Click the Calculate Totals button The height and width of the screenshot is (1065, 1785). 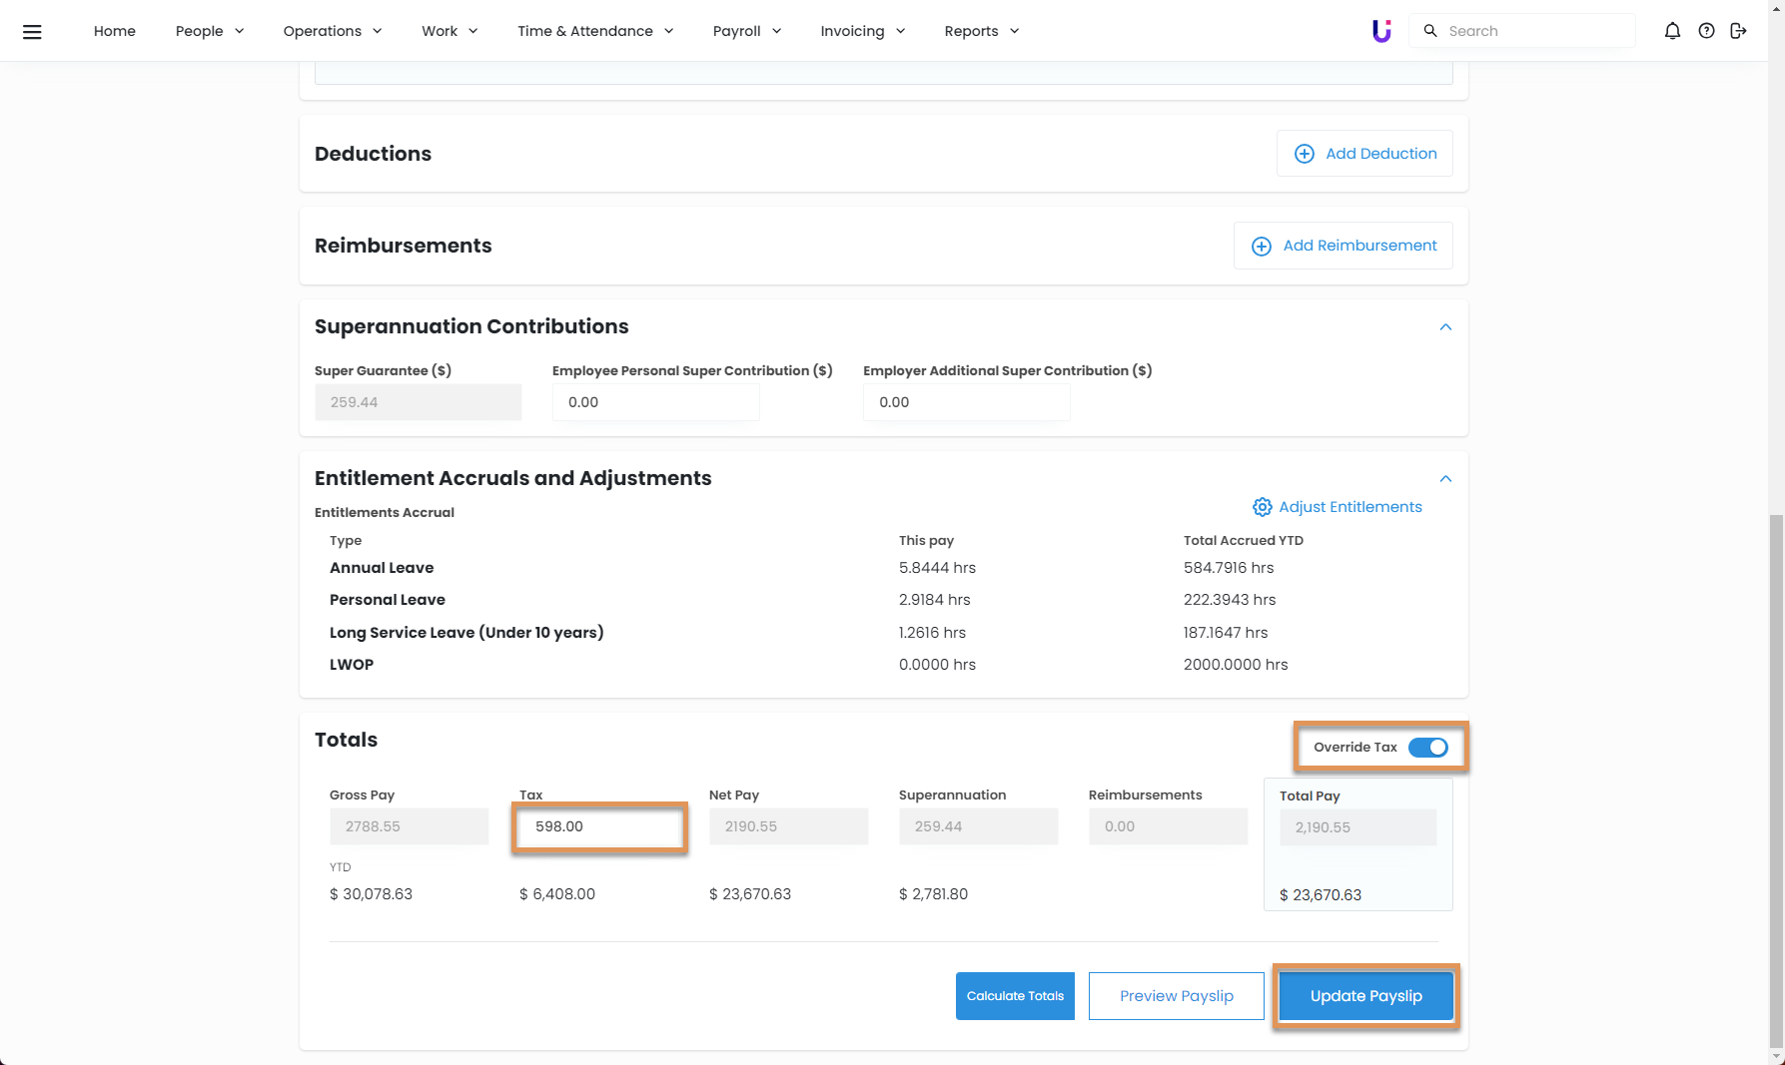(x=1015, y=996)
